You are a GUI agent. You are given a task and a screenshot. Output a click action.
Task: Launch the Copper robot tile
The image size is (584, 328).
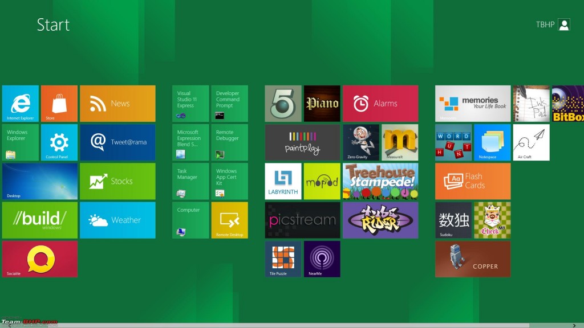(x=473, y=259)
